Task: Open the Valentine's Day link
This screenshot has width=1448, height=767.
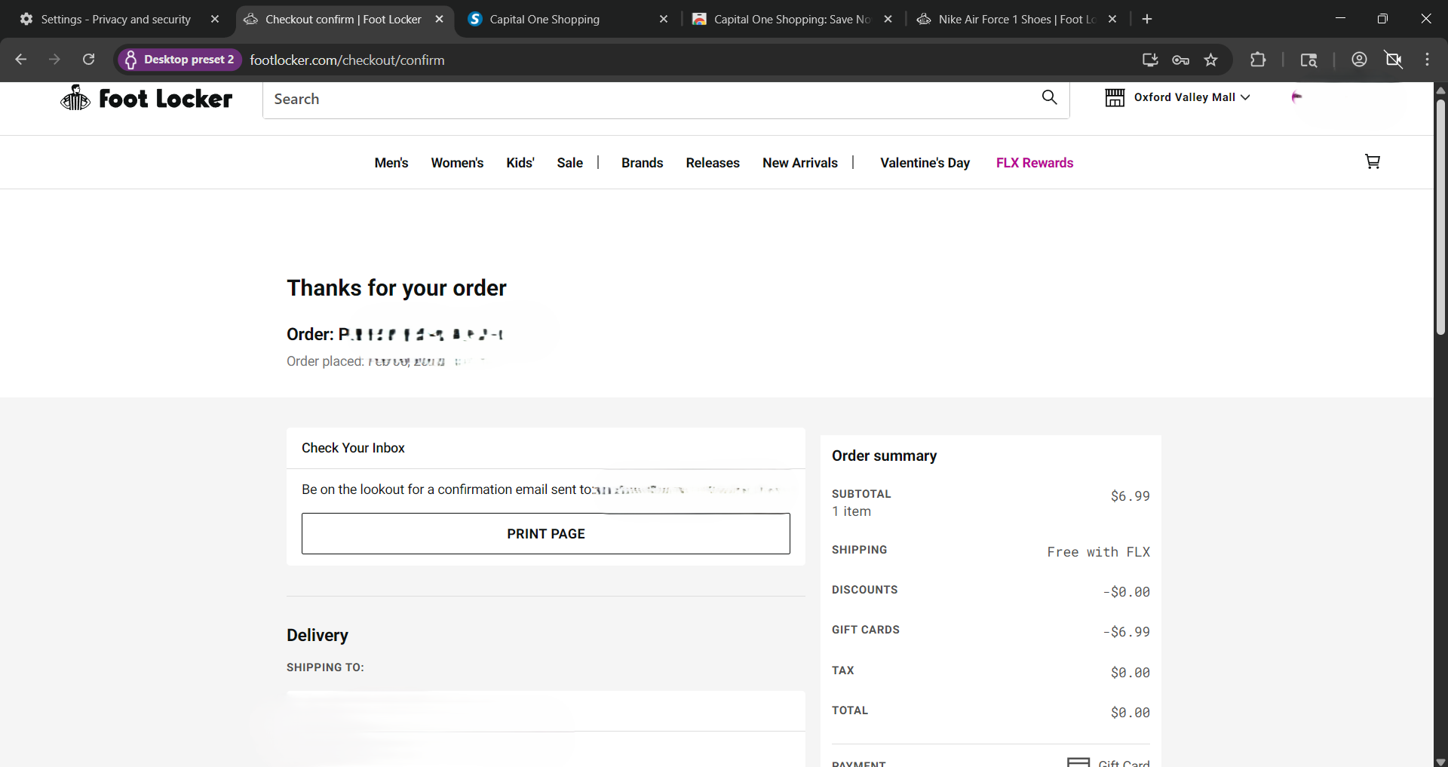Action: point(925,163)
